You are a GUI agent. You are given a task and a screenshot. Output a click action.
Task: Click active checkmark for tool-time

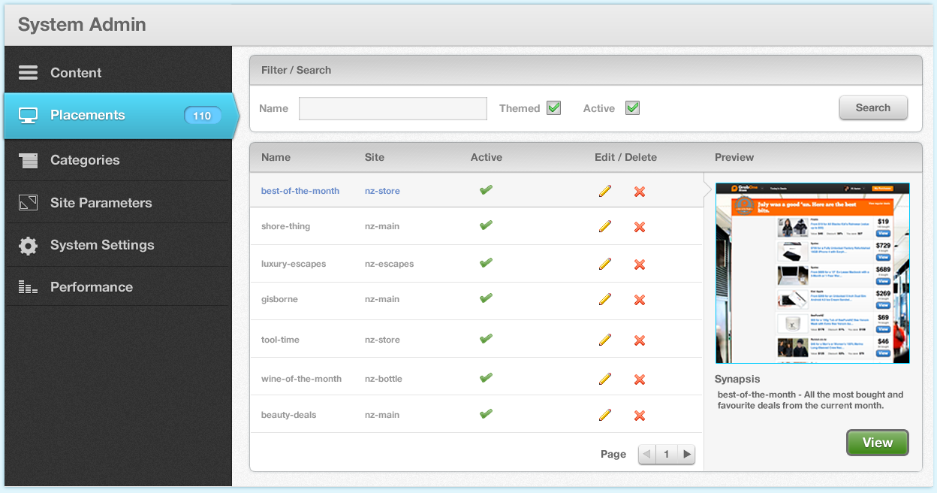pyautogui.click(x=486, y=339)
